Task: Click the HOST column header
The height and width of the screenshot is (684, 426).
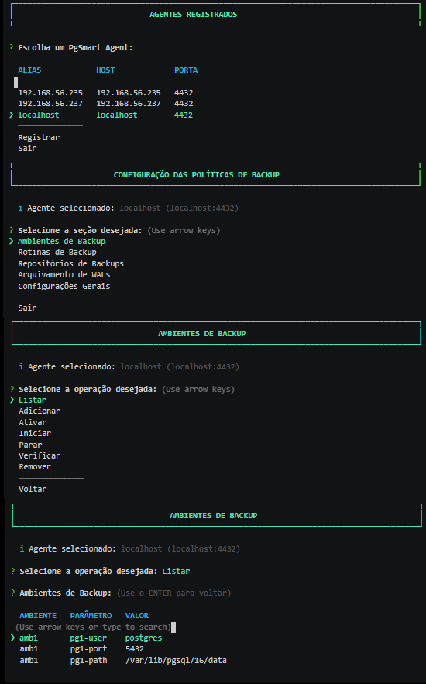Action: 105,70
